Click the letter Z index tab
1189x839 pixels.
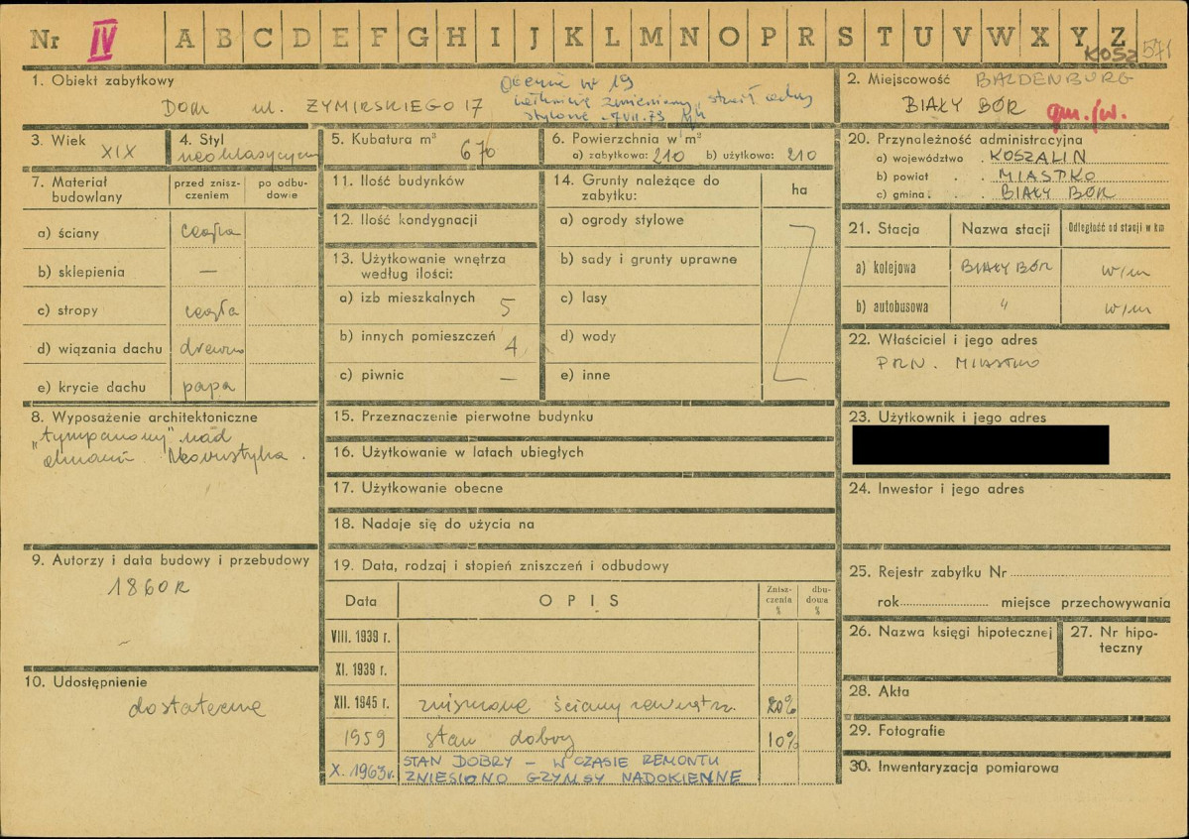point(1117,37)
